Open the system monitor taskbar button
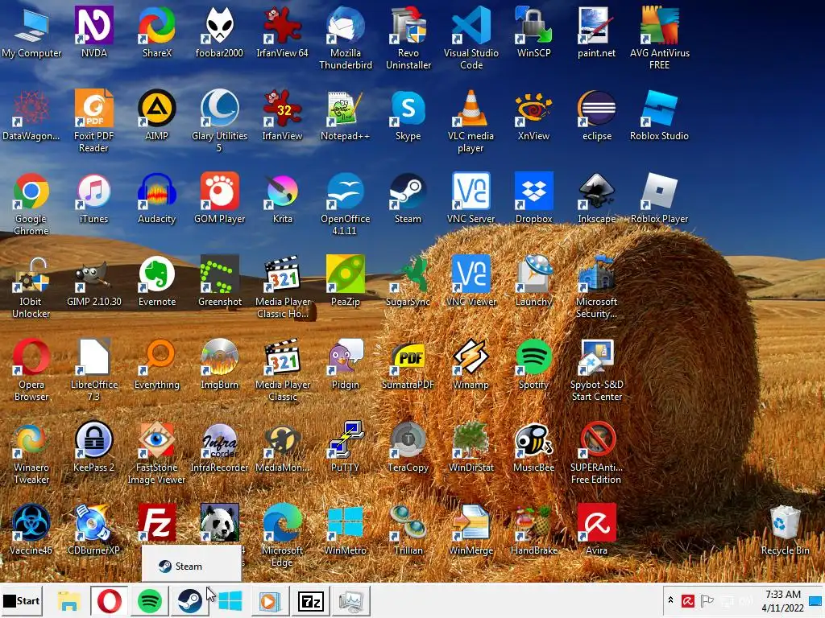This screenshot has height=618, width=825. click(350, 600)
